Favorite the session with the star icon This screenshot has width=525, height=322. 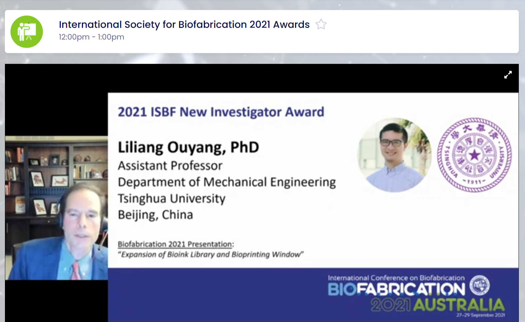[x=321, y=24]
